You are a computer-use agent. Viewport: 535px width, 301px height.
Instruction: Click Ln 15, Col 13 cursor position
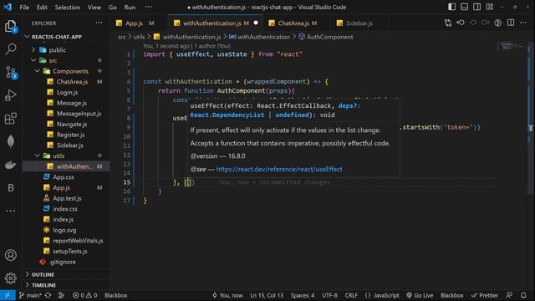(267, 295)
